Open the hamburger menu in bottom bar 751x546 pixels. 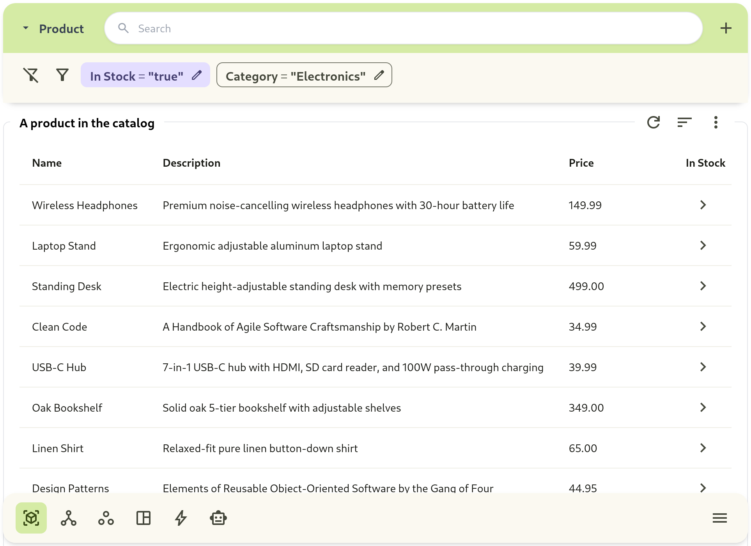tap(719, 518)
